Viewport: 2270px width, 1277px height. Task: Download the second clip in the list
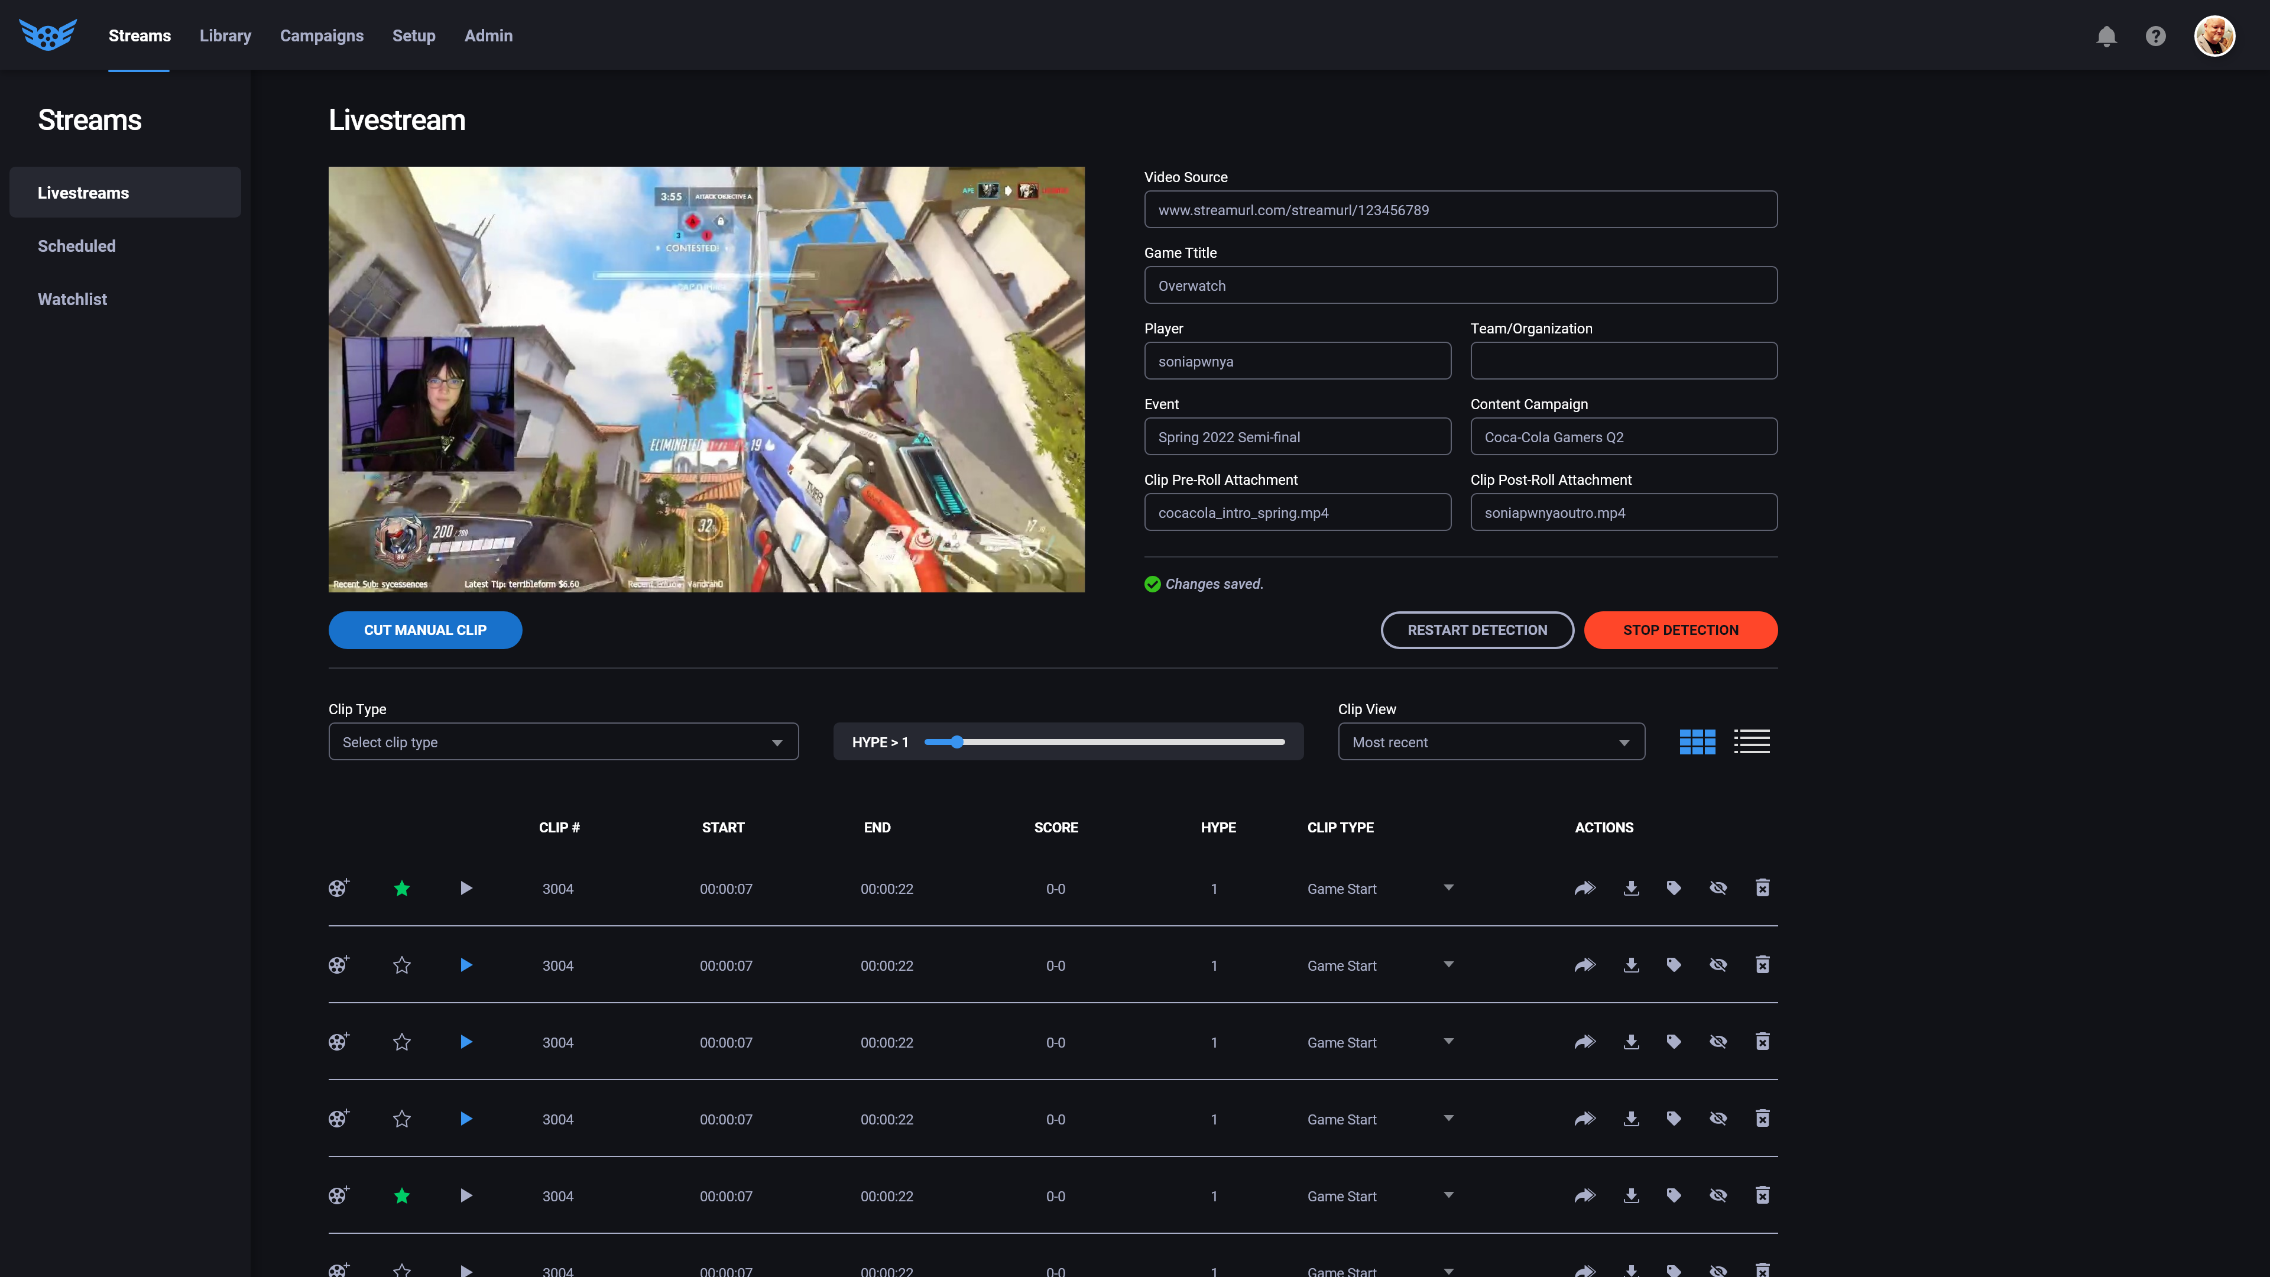1631,965
